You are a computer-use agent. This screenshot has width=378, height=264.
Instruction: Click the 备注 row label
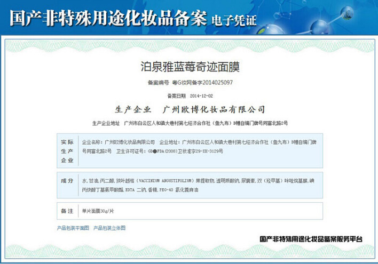67,211
